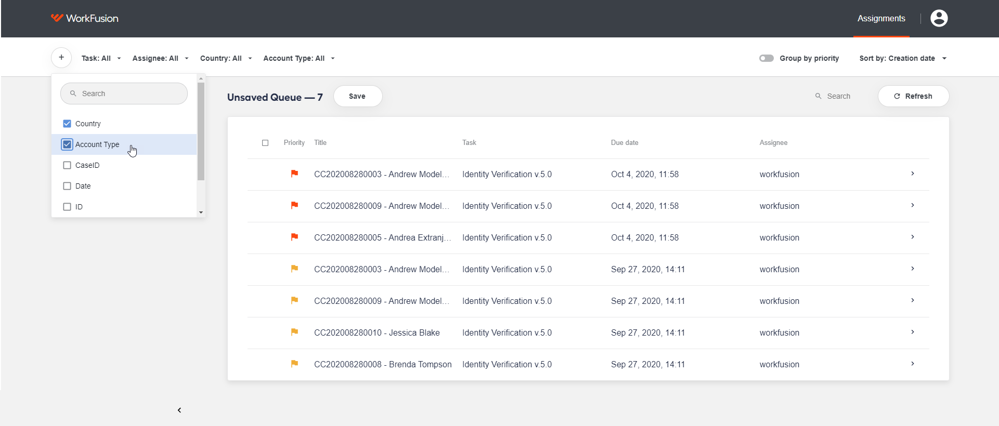This screenshot has width=999, height=426.
Task: Uncheck the Account Type filter checkbox
Action: (x=67, y=144)
